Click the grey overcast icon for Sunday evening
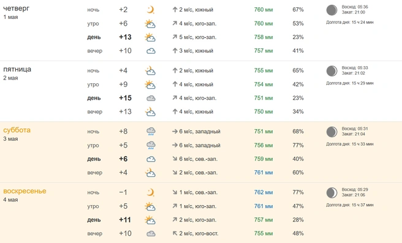Viewport: 402px width, 243px height. pyautogui.click(x=151, y=234)
